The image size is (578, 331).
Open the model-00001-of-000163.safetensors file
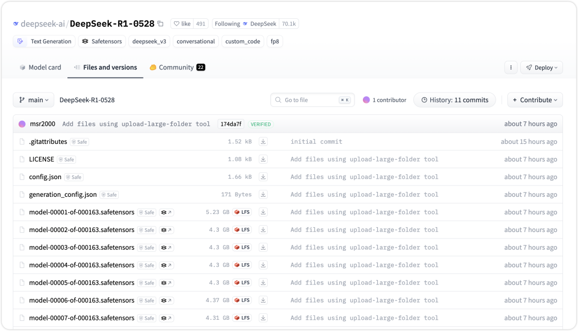82,212
